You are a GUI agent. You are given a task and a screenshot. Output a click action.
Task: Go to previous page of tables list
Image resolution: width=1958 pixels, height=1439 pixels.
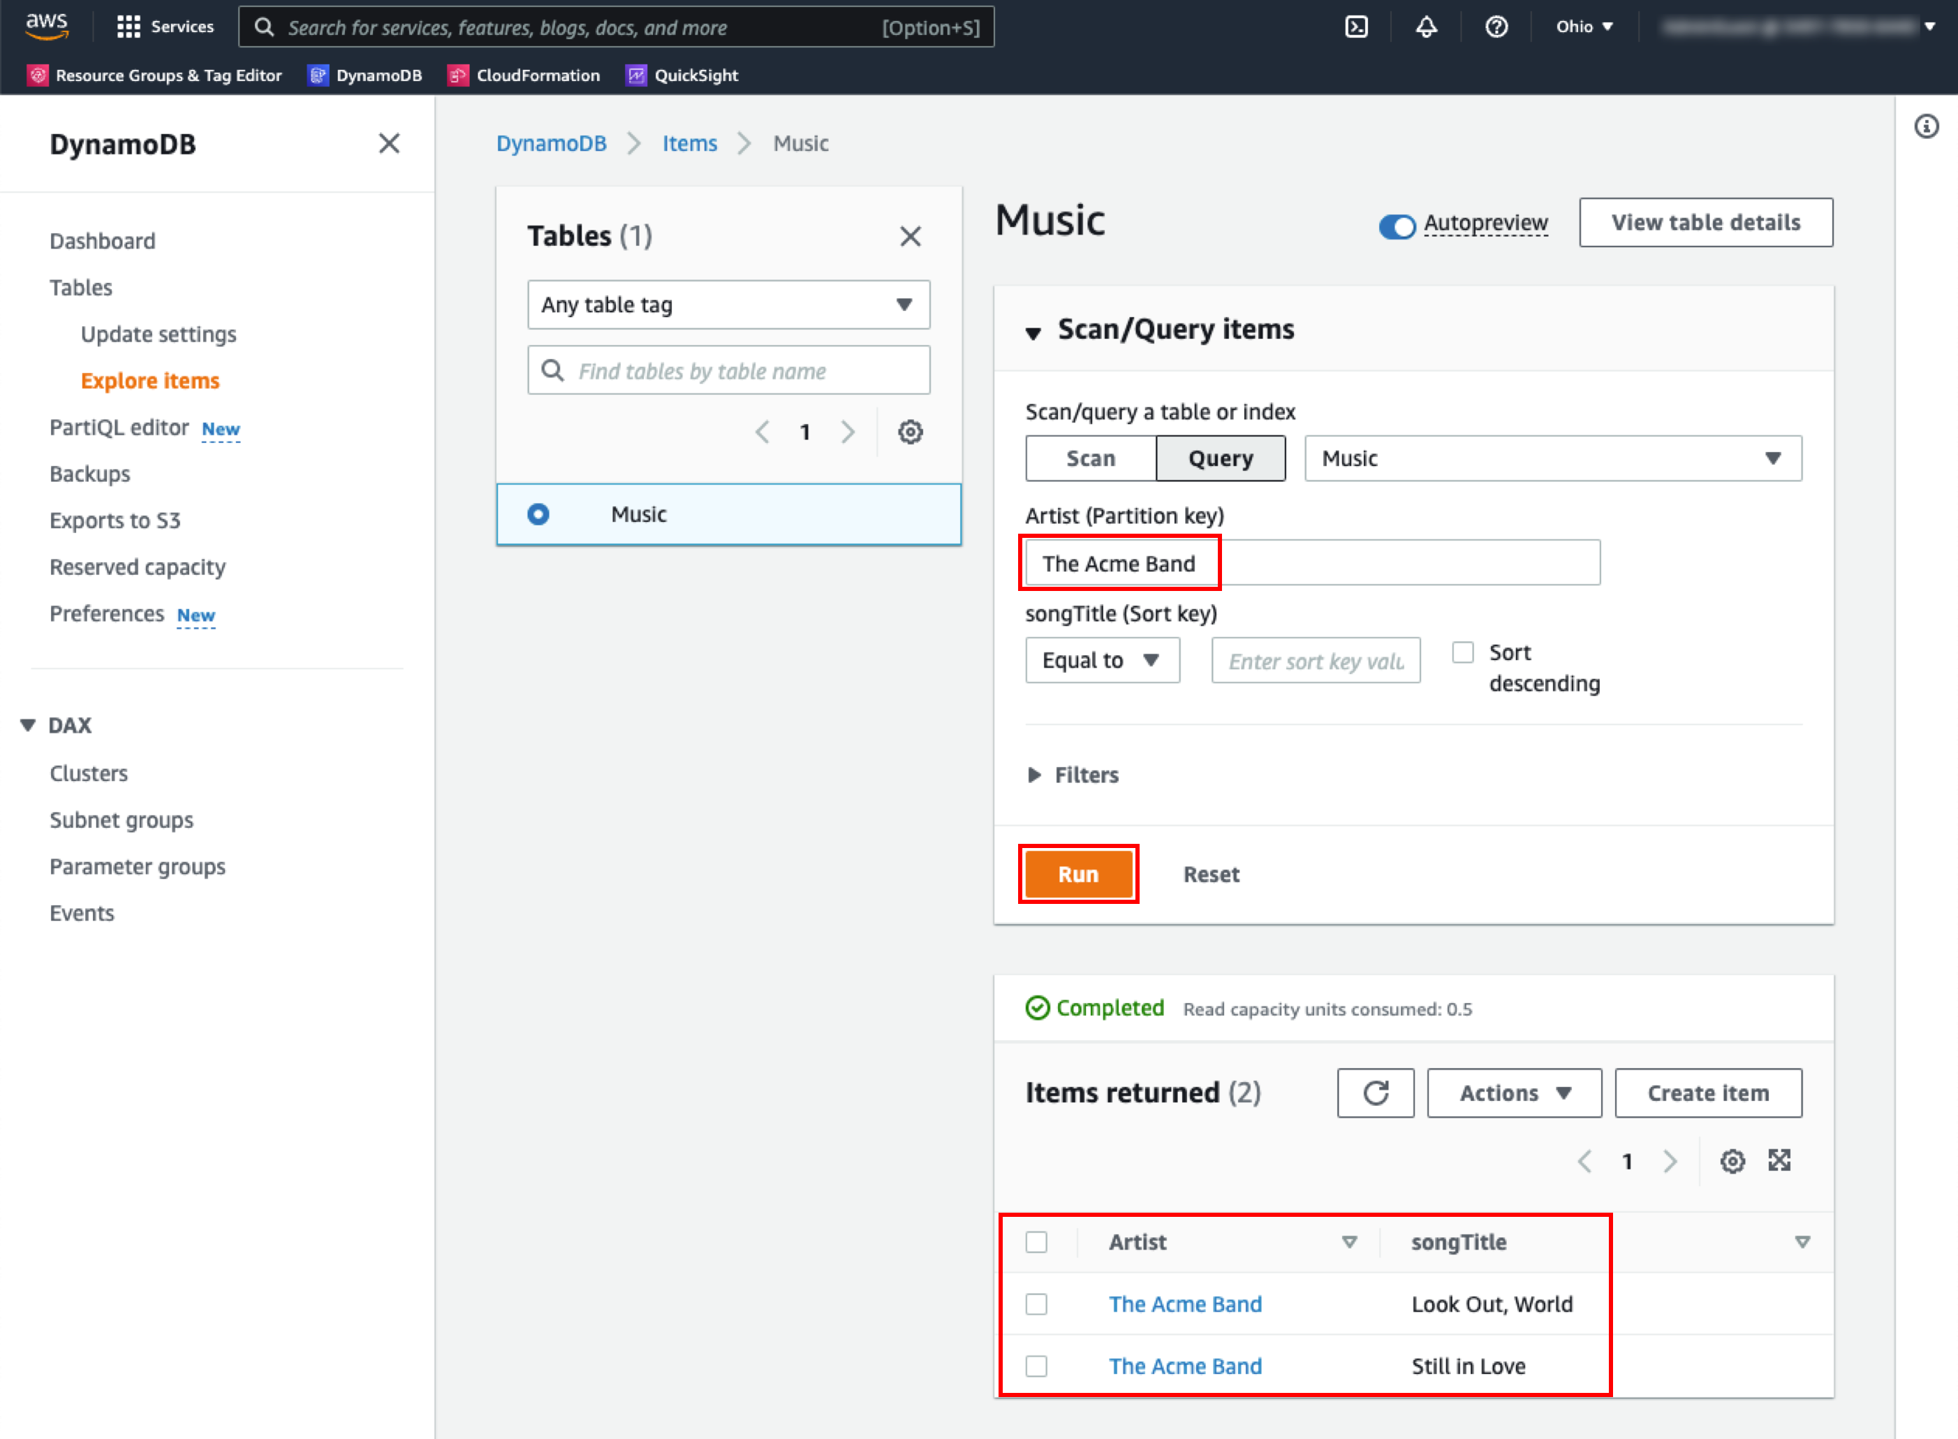click(763, 432)
